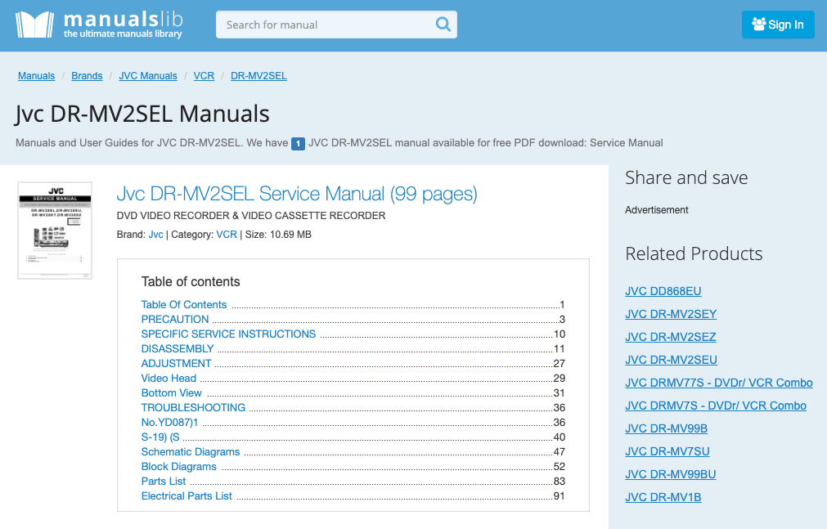
Task: Jump to PRECAUTION section
Action: click(x=175, y=320)
